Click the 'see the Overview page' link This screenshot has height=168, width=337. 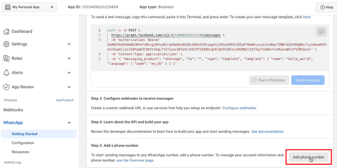[x=135, y=160]
